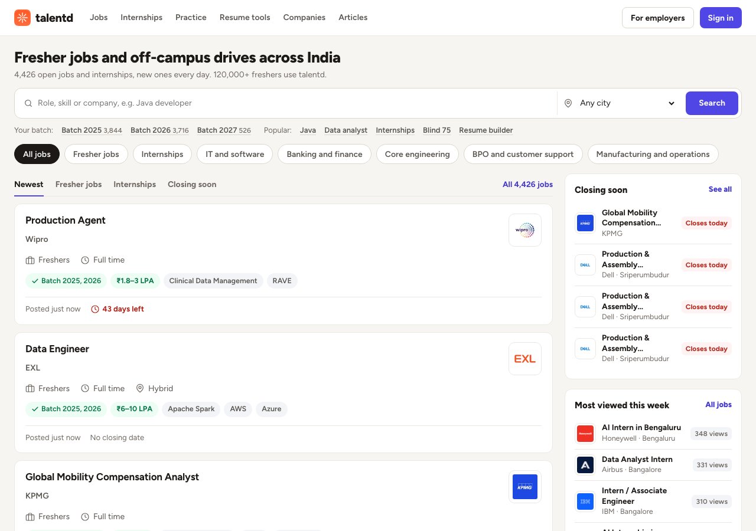Open Companies in the top navigation
Viewport: 756px width, 531px height.
point(304,18)
